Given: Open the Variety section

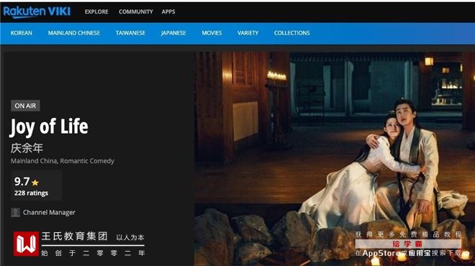Looking at the screenshot, I should point(248,33).
